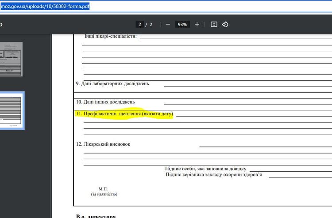This screenshot has width=332, height=218.
Task: Open the page 1 thumbnail
Action: click(11, 59)
